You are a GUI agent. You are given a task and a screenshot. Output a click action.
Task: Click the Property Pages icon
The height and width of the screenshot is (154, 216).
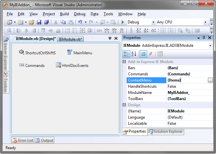160,54
